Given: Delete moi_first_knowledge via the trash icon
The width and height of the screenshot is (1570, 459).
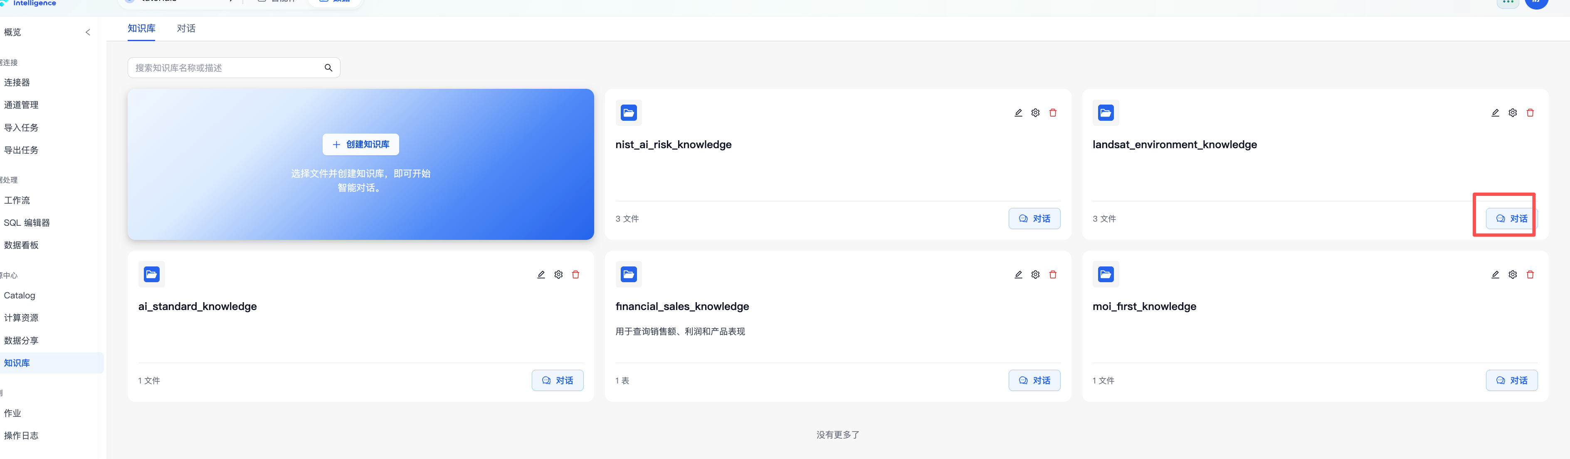Looking at the screenshot, I should click(1530, 275).
